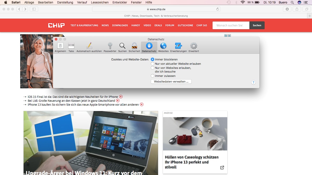Click the ad info icon on banner
Image resolution: width=312 pixels, height=175 pixels.
click(x=226, y=36)
